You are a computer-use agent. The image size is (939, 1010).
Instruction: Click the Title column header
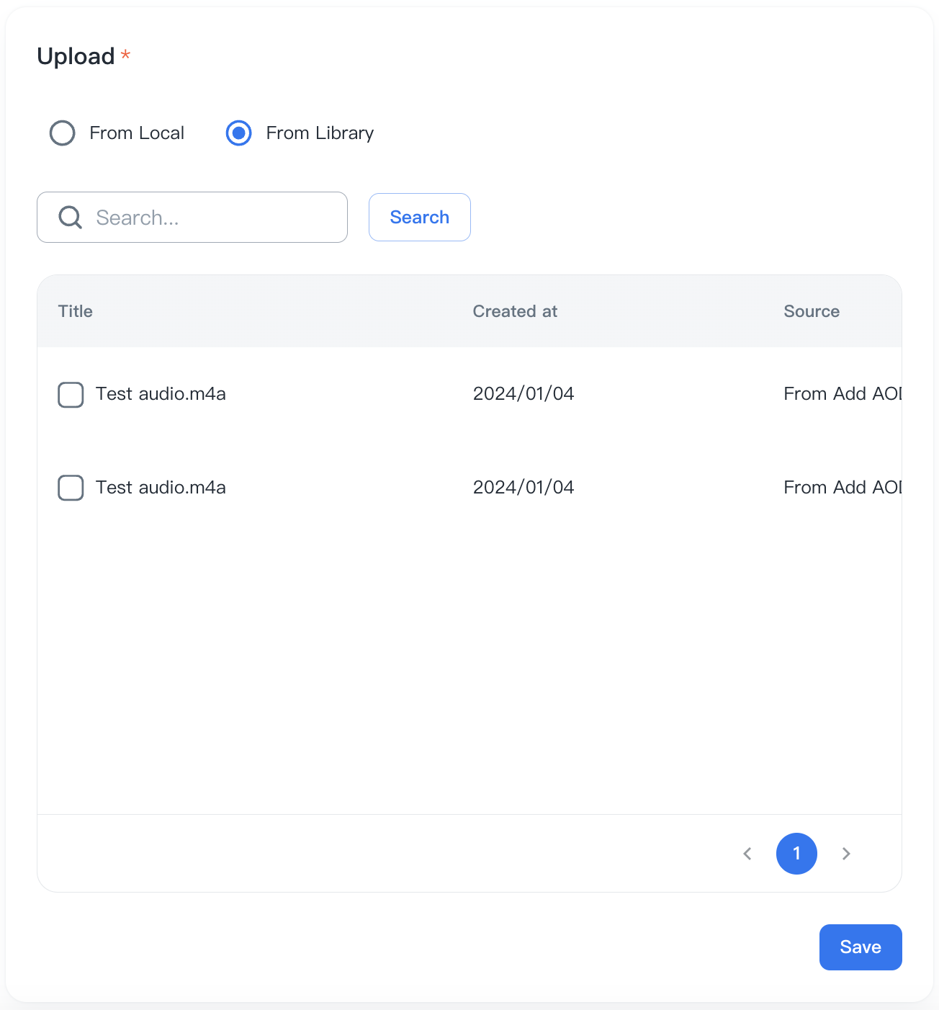tap(76, 311)
